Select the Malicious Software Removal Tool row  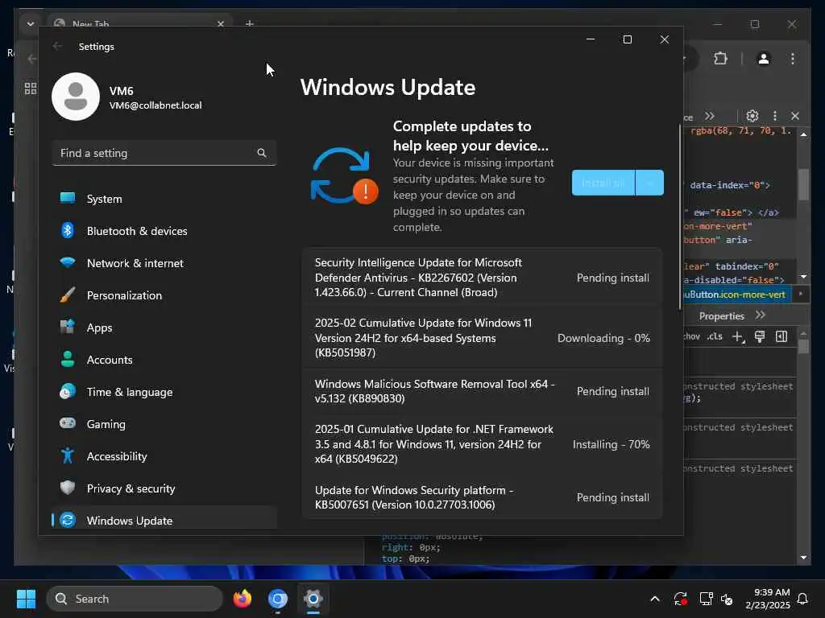click(x=482, y=391)
